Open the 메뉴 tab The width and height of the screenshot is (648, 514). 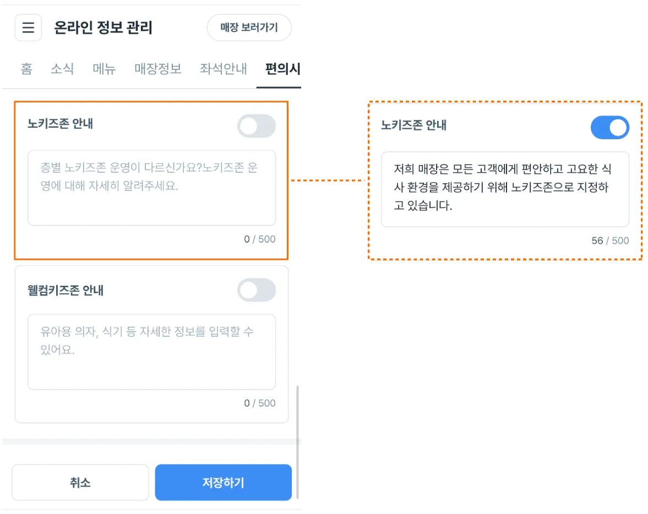pos(104,69)
